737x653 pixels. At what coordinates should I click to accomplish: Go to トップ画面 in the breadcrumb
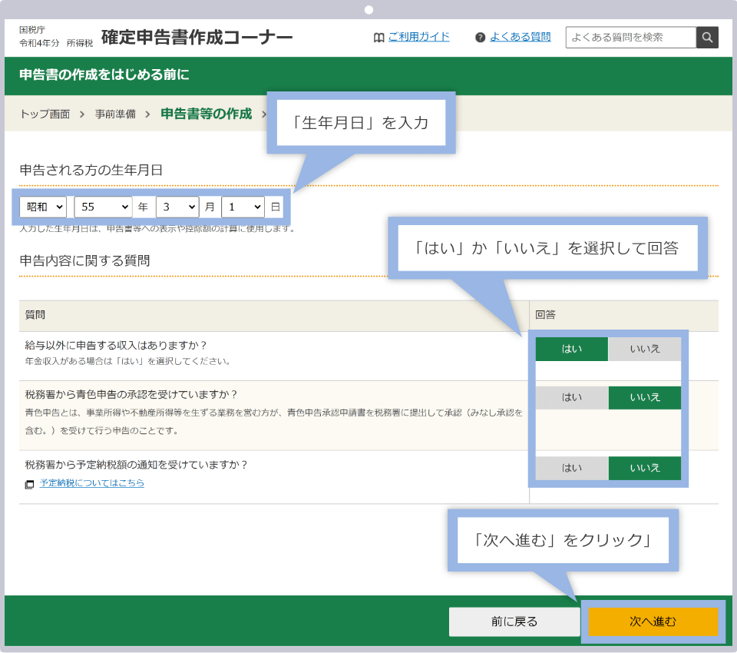pos(45,114)
